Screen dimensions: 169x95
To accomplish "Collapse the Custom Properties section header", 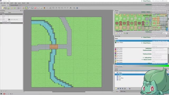I will (x=11, y=23).
